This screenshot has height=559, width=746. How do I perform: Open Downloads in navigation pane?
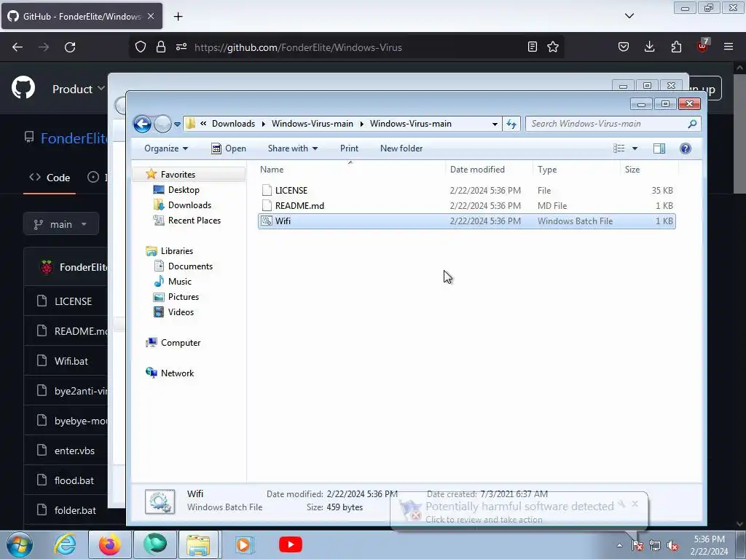click(x=189, y=205)
